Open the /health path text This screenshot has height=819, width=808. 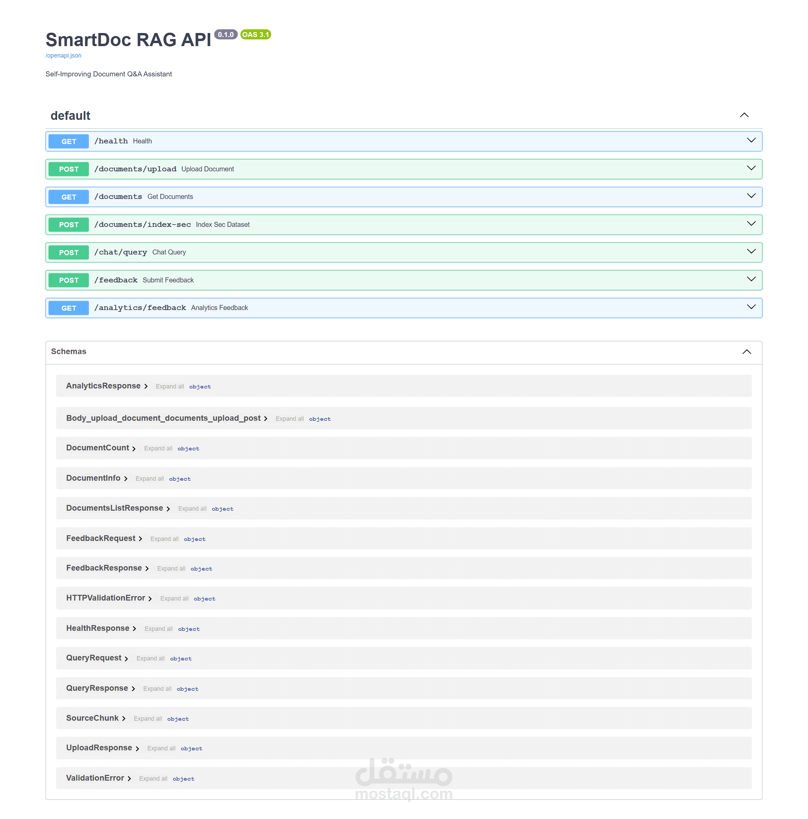[111, 141]
